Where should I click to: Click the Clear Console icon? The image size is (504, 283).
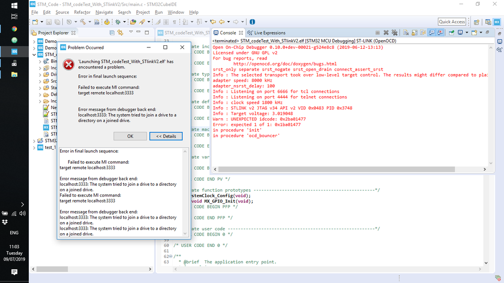pos(406,33)
